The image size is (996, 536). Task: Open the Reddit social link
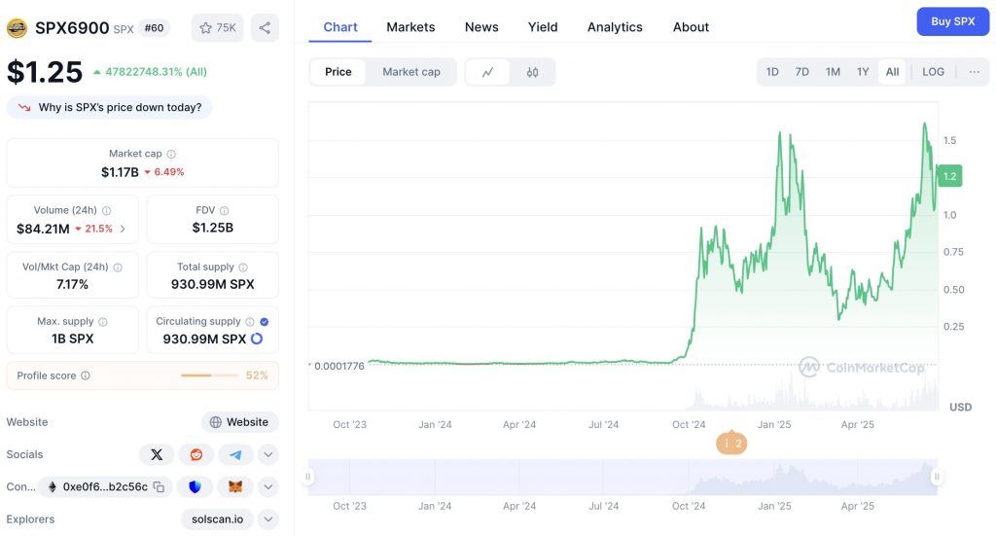coord(196,454)
